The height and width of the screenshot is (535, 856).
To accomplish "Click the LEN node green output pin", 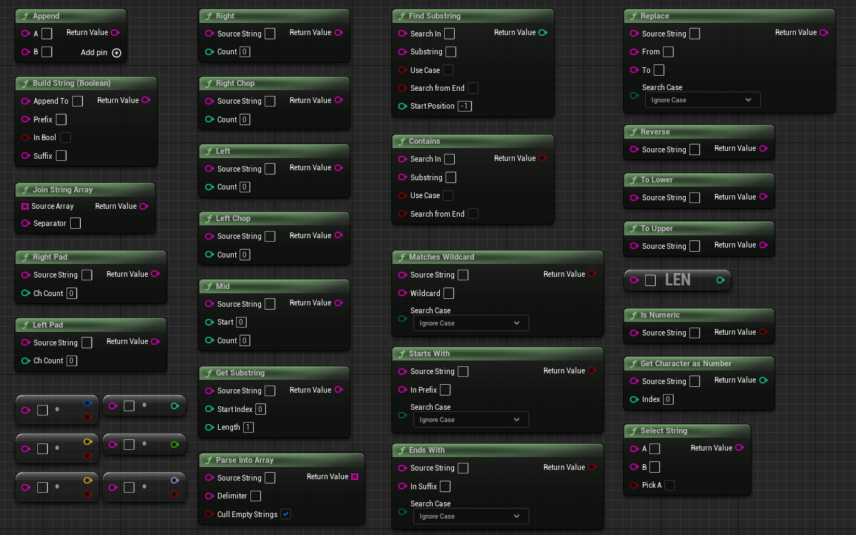I will [720, 280].
